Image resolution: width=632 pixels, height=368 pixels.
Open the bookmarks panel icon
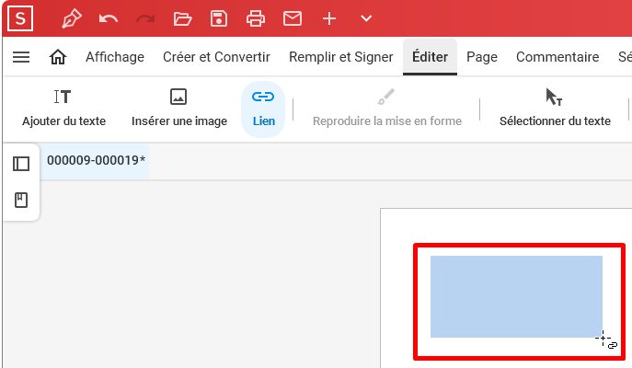click(x=21, y=200)
